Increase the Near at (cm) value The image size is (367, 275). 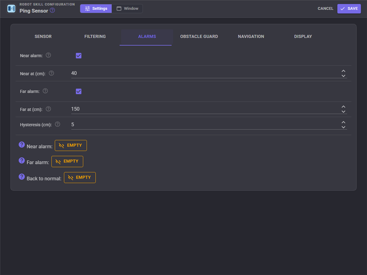(x=343, y=71)
